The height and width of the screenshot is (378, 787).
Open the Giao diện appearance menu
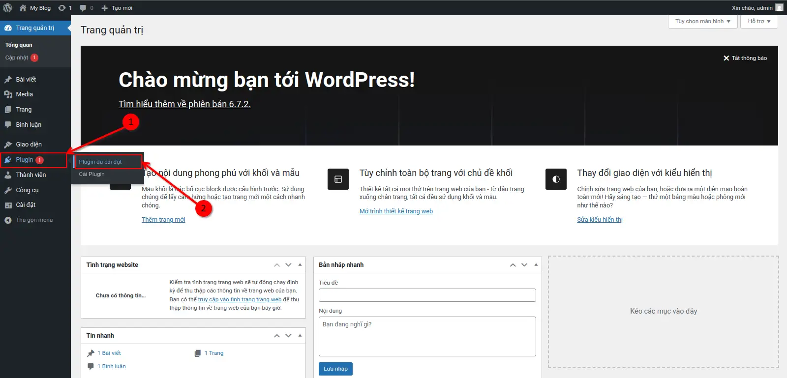point(29,145)
